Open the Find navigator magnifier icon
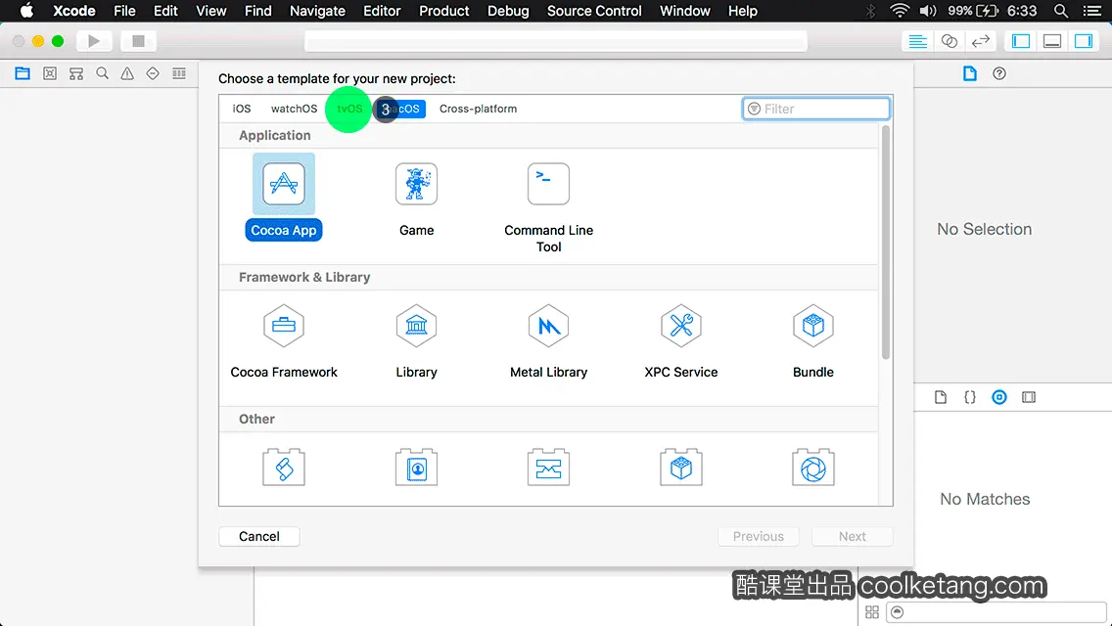Image resolution: width=1112 pixels, height=626 pixels. [102, 73]
